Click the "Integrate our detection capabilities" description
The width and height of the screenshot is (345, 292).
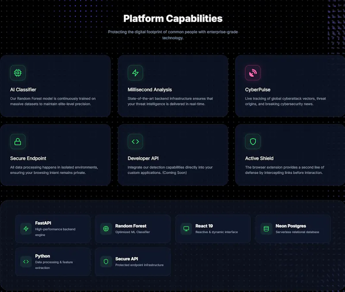click(x=170, y=170)
